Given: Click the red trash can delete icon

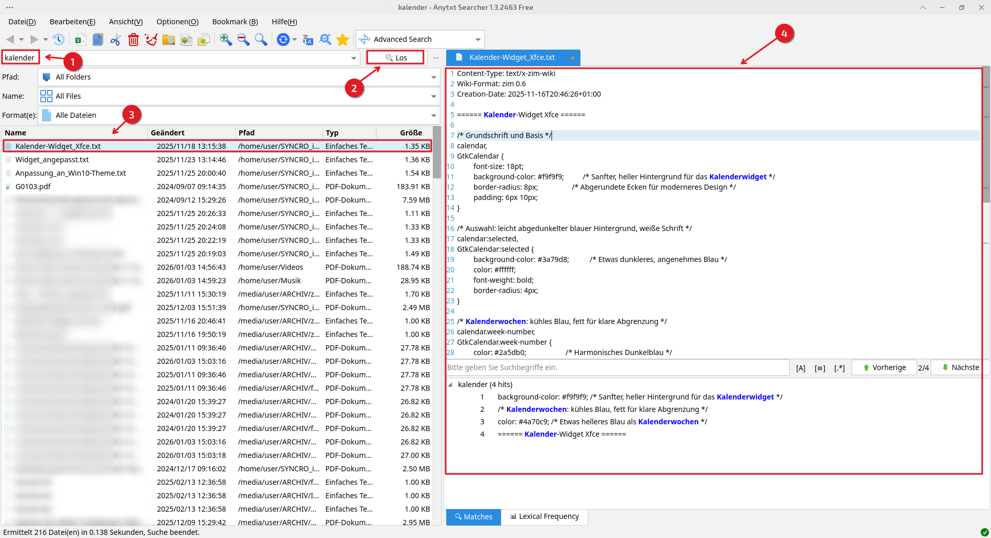Looking at the screenshot, I should (x=133, y=39).
